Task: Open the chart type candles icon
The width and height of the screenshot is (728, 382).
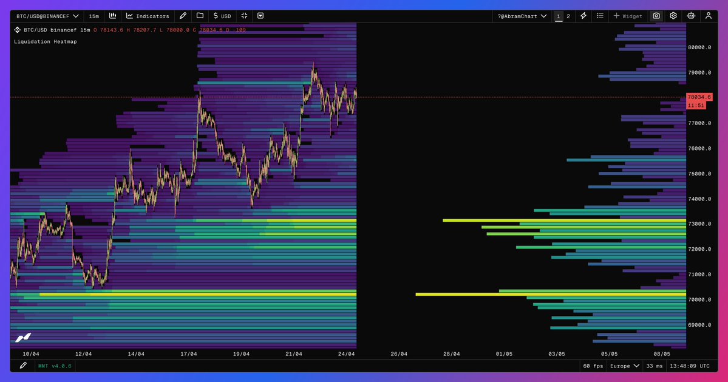Action: click(112, 16)
